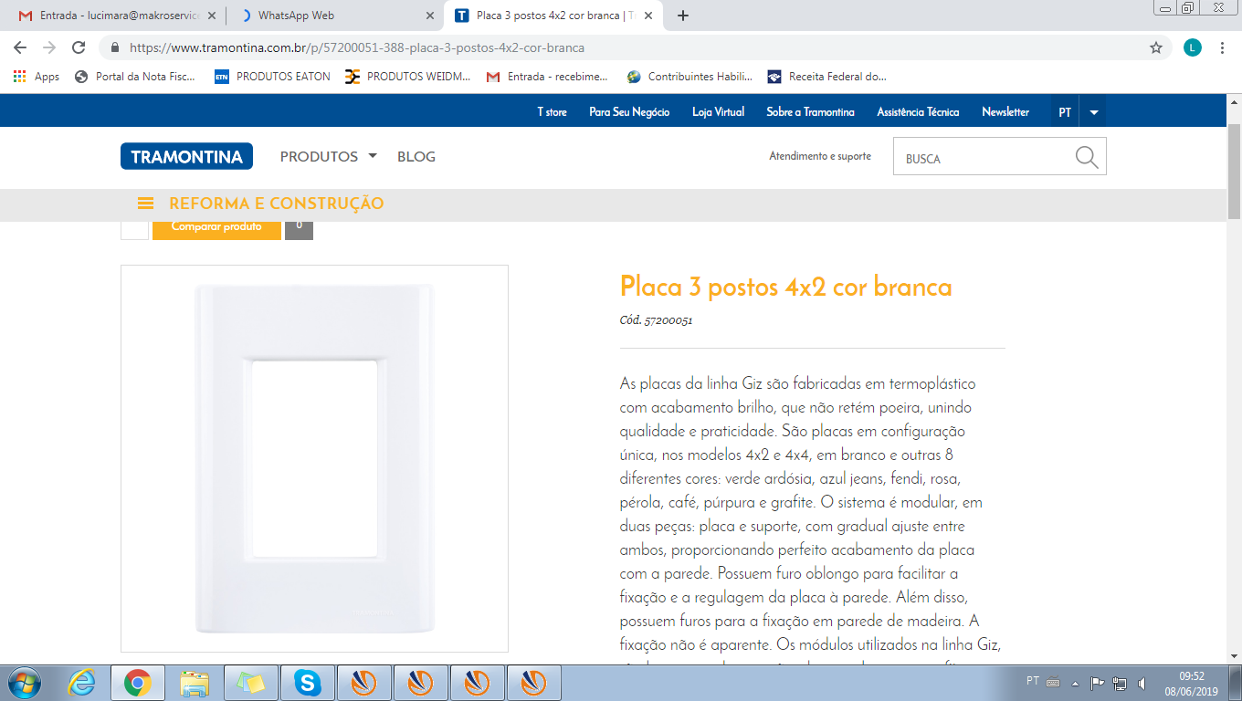Expand the PRODUTOS menu
Viewport: 1242px width, 701px height.
click(328, 156)
